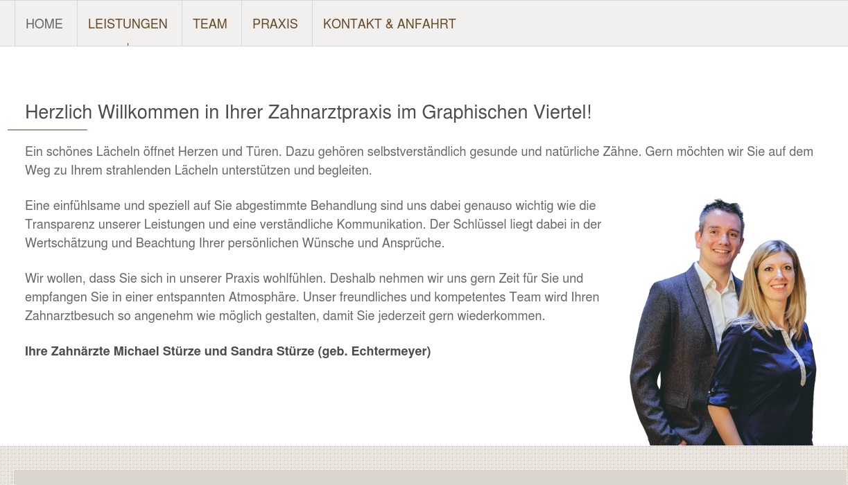Click the sentence 'Ein schönes Lächeln öffnet Herzen'
Image resolution: width=848 pixels, height=485 pixels.
153,152
